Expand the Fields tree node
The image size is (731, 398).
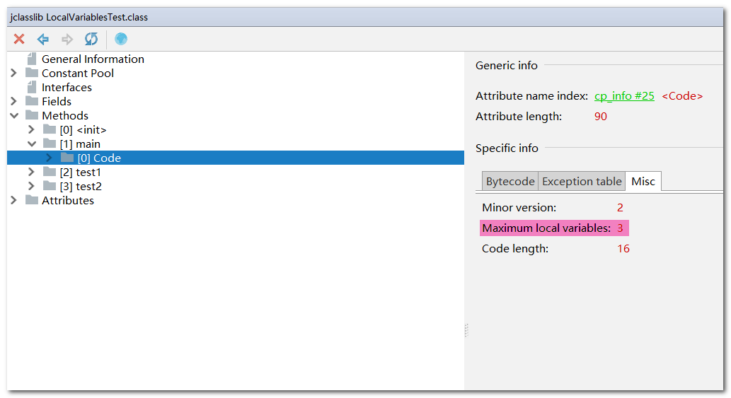click(13, 101)
